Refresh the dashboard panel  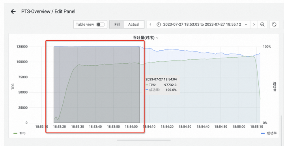click(x=274, y=25)
